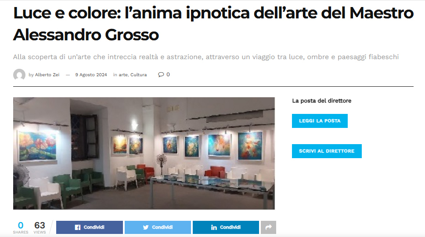Click the comment count number
The height and width of the screenshot is (237, 425).
168,74
